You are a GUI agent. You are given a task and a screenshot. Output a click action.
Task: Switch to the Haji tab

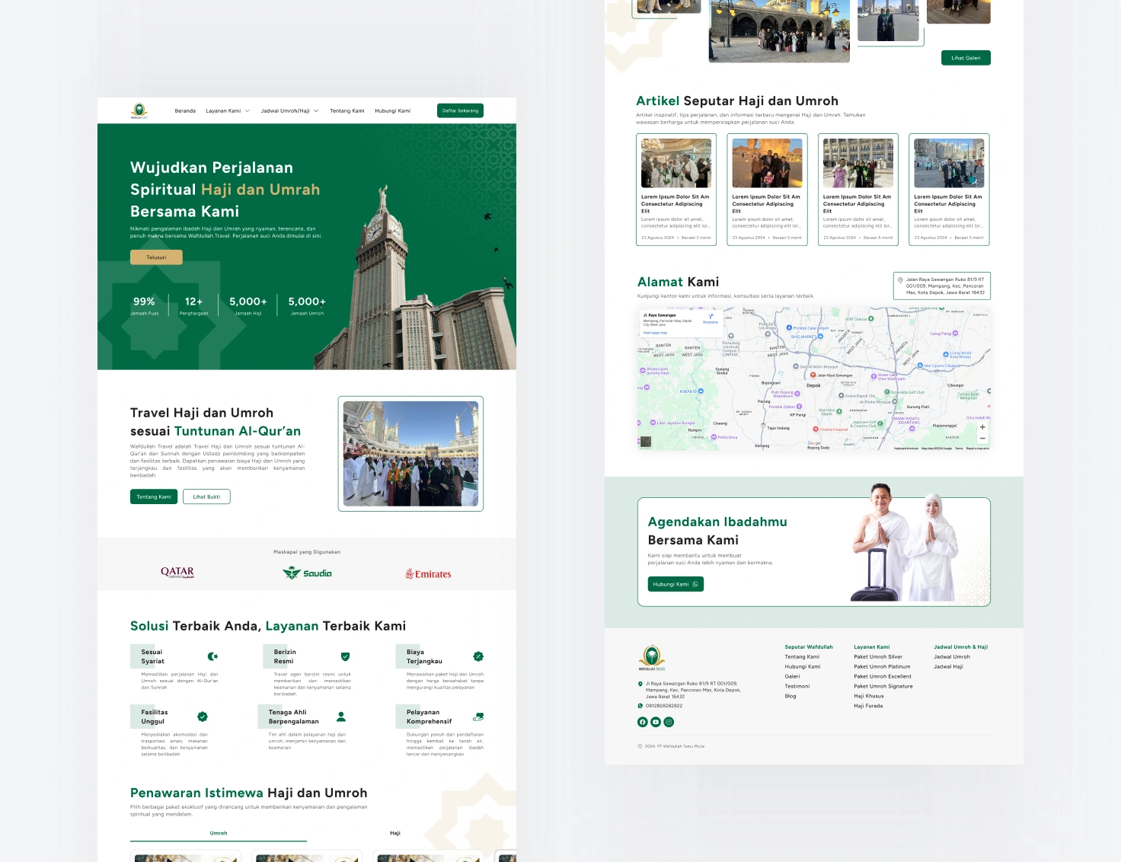click(395, 833)
